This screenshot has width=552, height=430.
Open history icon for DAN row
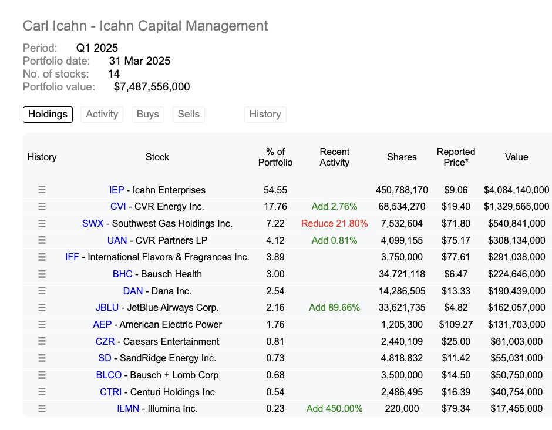(x=42, y=291)
